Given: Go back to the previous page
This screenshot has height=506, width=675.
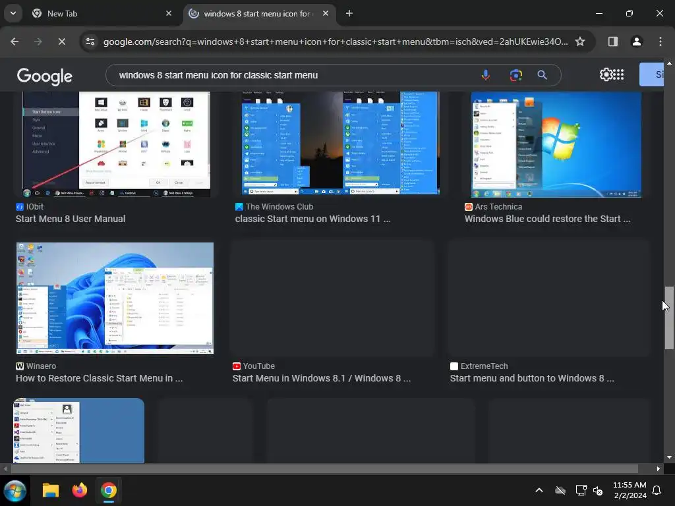Looking at the screenshot, I should point(15,42).
